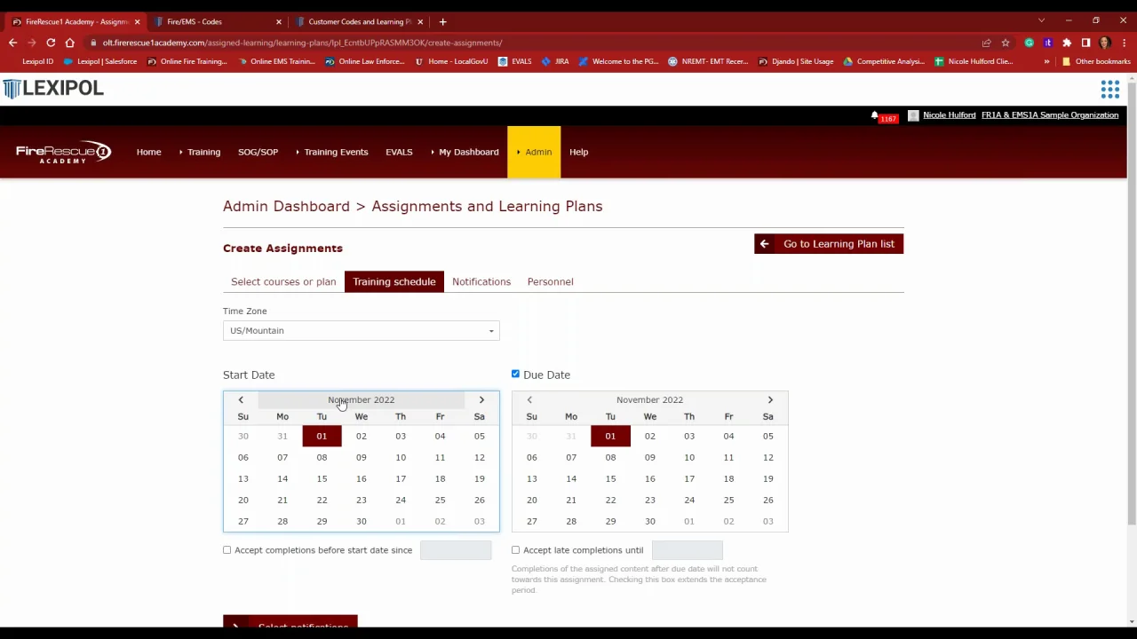
Task: Expand hidden bookmarks chevron
Action: [x=1046, y=61]
